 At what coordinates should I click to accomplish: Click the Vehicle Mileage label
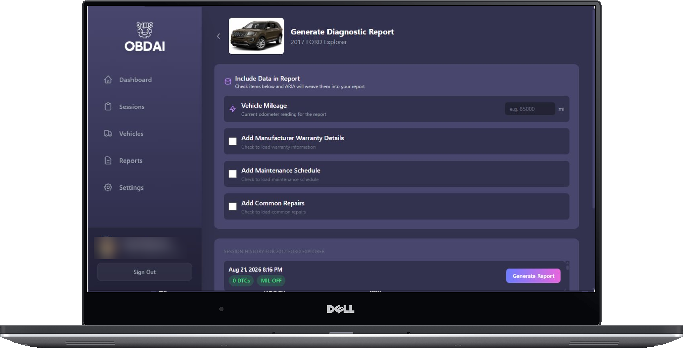(264, 106)
